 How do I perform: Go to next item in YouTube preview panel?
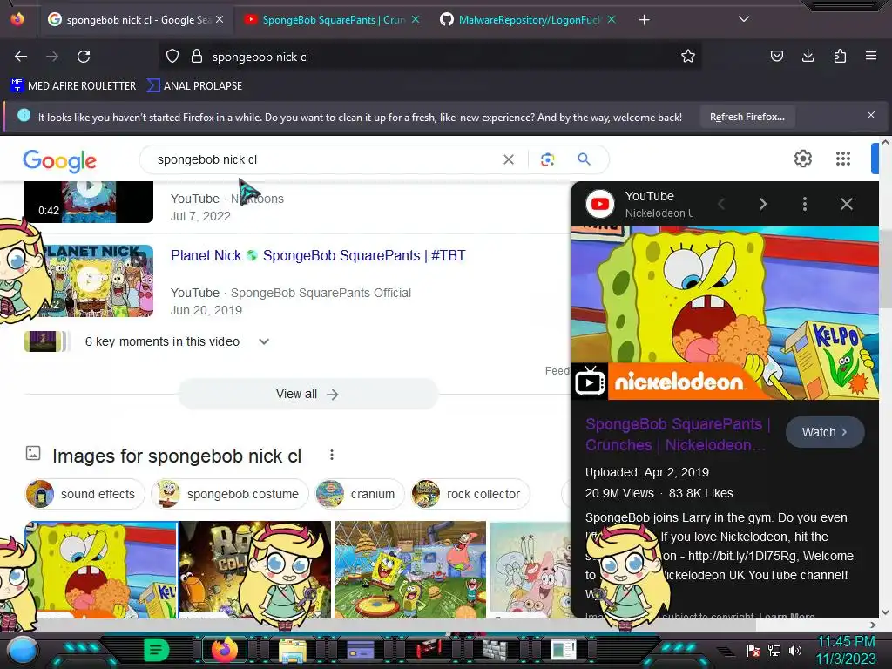coord(763,204)
